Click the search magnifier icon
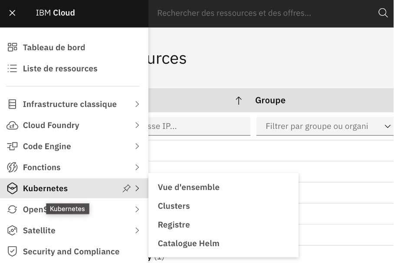Viewport: 394px width, 263px height. 383,13
